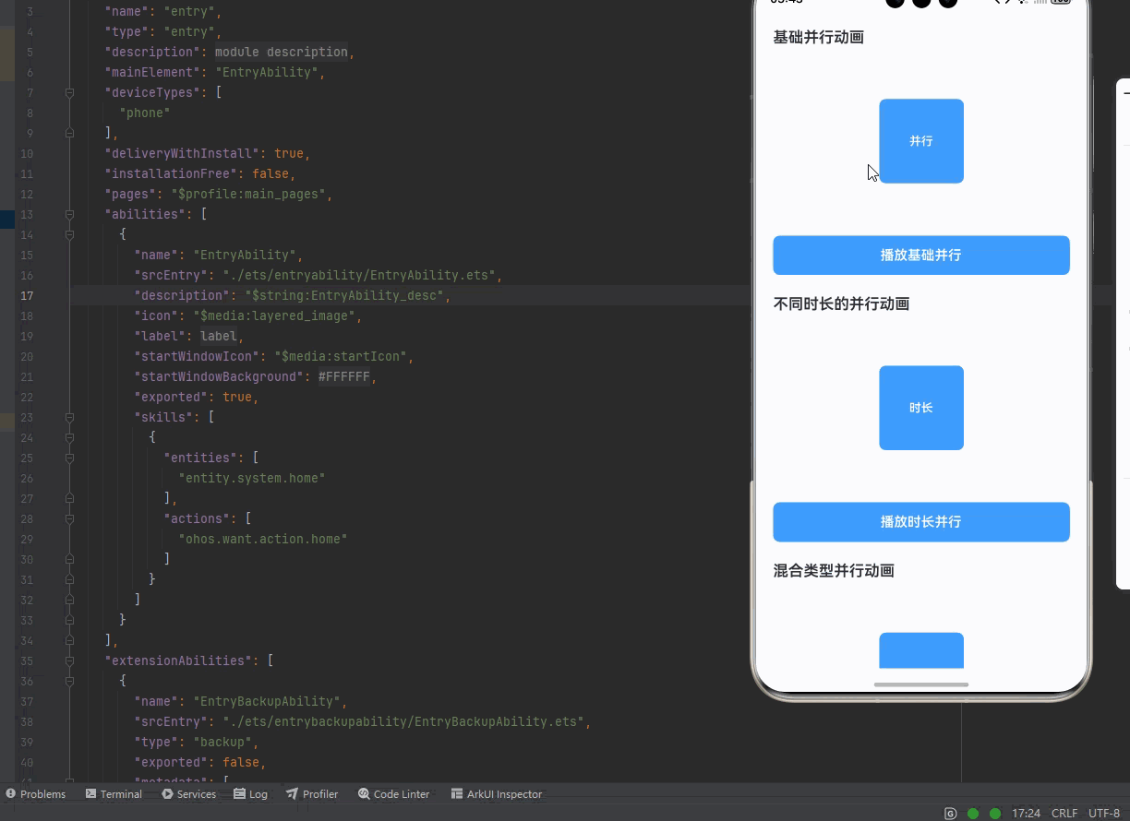Fold the extensionAbilities array at line 35
1130x821 pixels.
coord(69,660)
